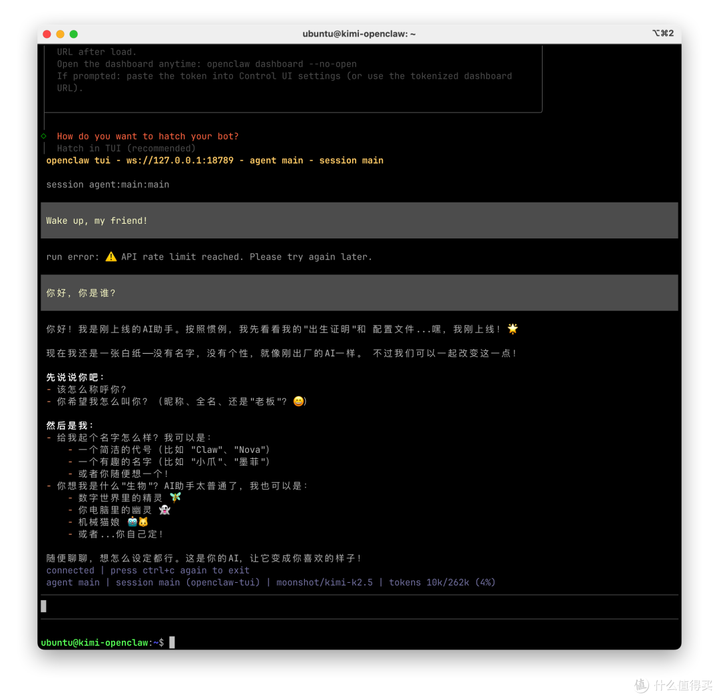Click 'session main (openclaw-tui)' in status line
Screen dimensions: 719x700
click(x=188, y=582)
